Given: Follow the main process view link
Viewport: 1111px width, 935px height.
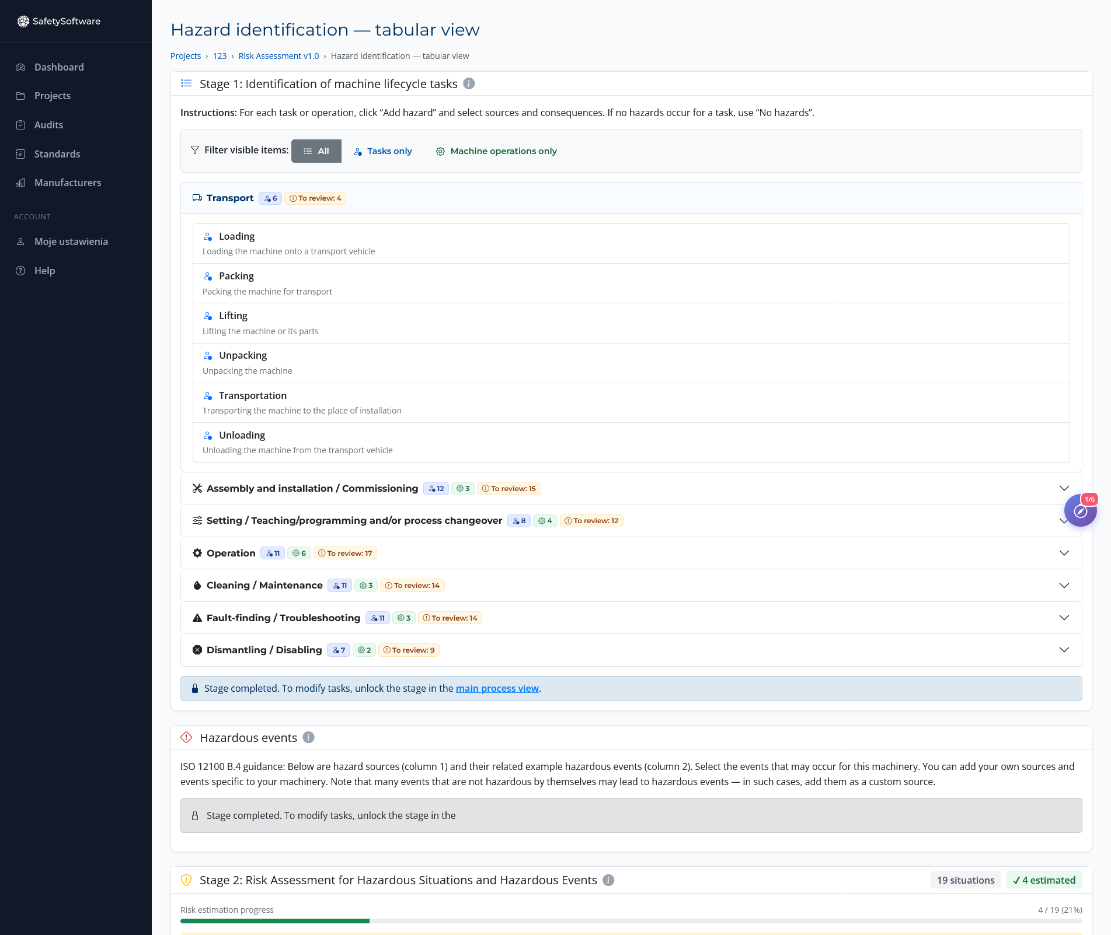Looking at the screenshot, I should 497,689.
